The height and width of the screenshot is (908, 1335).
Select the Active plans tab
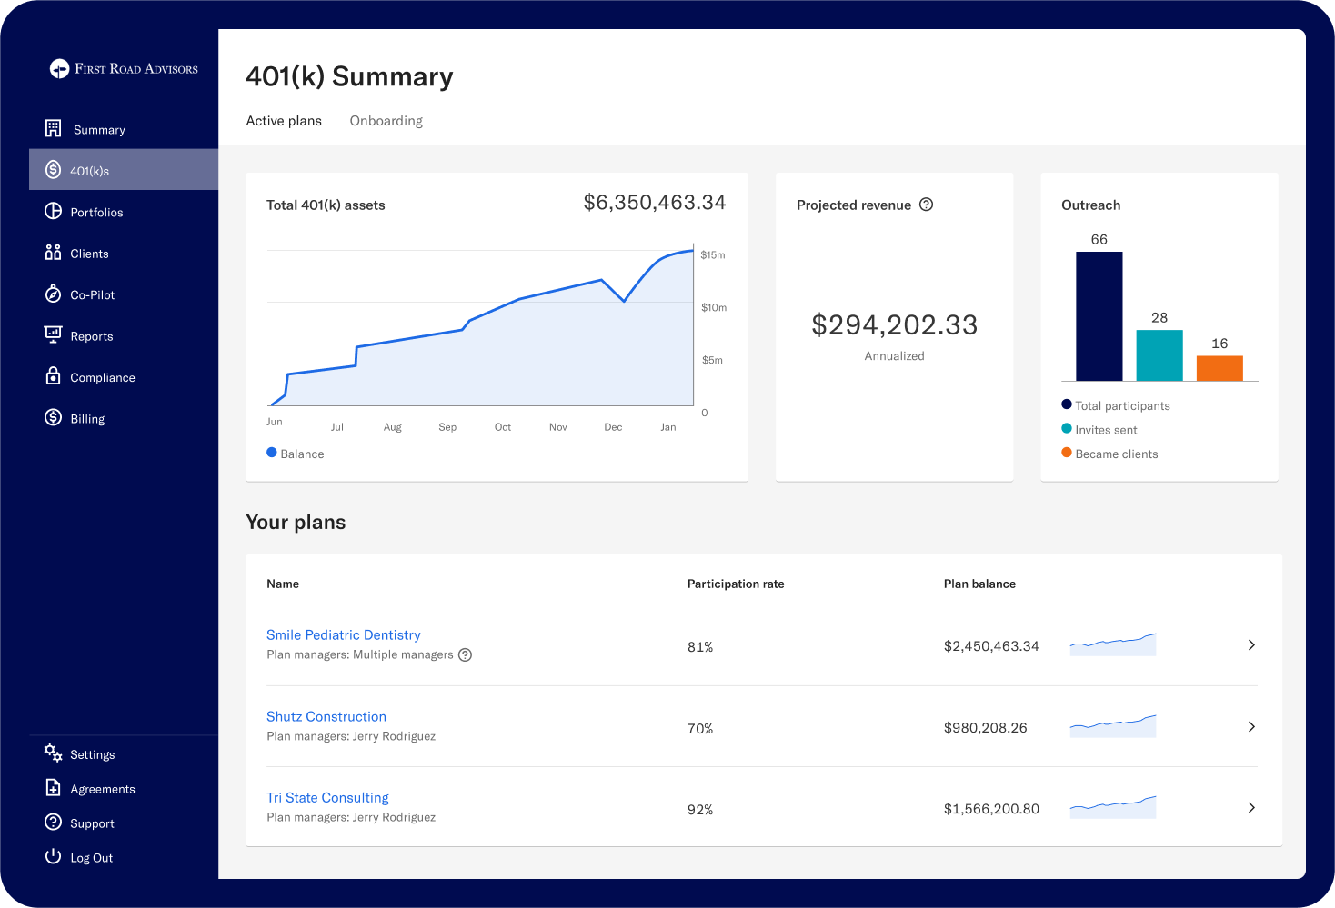pyautogui.click(x=284, y=121)
